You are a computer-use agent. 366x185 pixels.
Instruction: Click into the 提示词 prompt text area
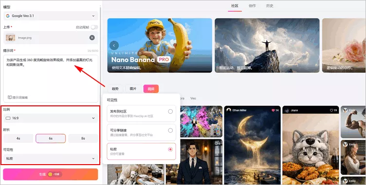click(51, 79)
